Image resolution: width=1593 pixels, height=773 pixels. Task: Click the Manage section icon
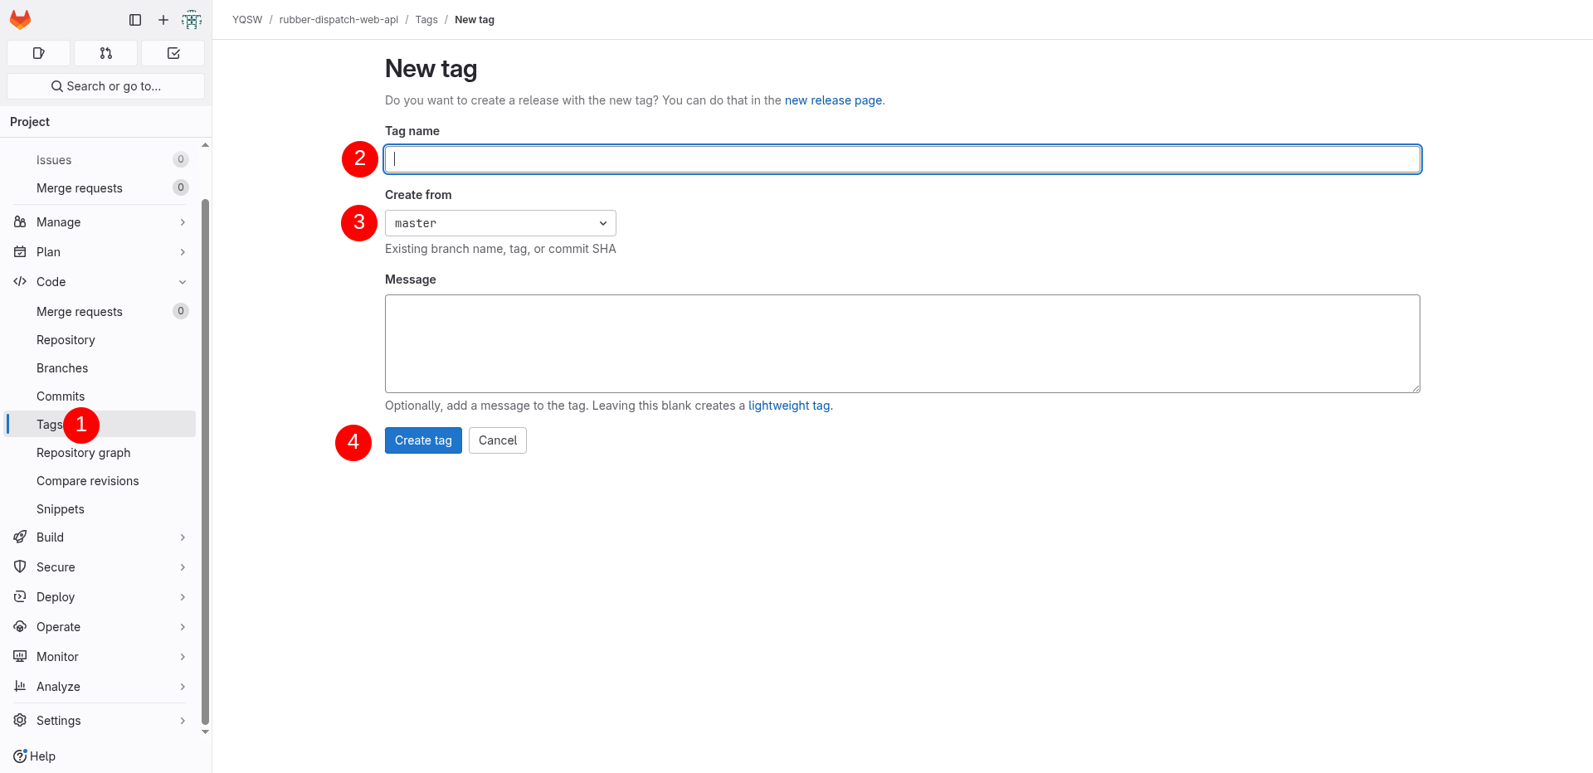point(20,222)
